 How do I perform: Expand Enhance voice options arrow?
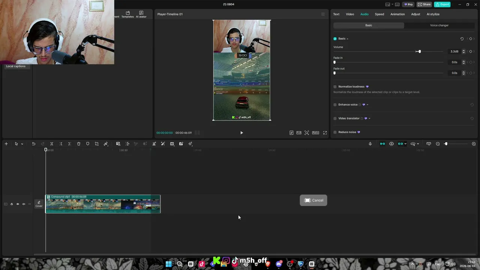click(367, 105)
